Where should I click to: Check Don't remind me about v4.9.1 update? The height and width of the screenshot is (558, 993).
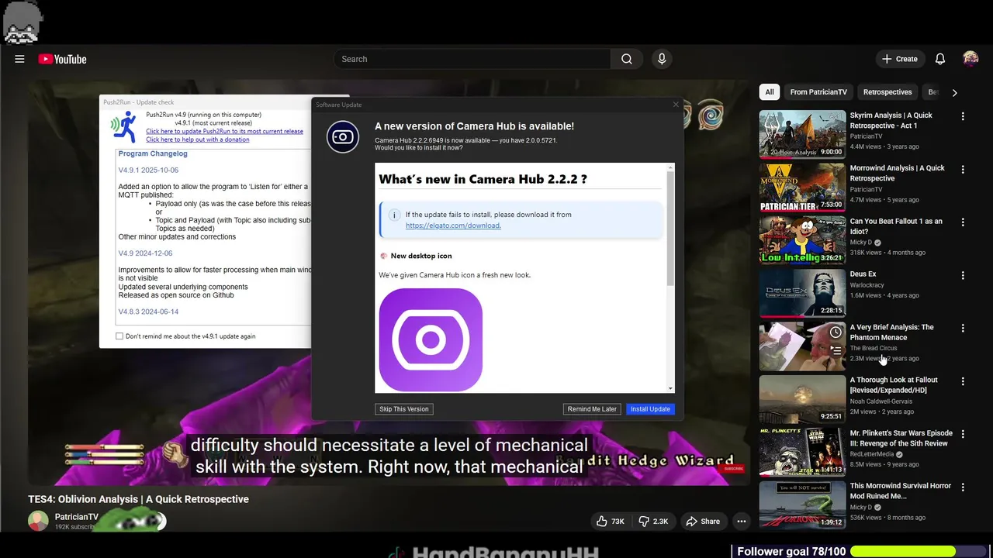[x=119, y=336]
